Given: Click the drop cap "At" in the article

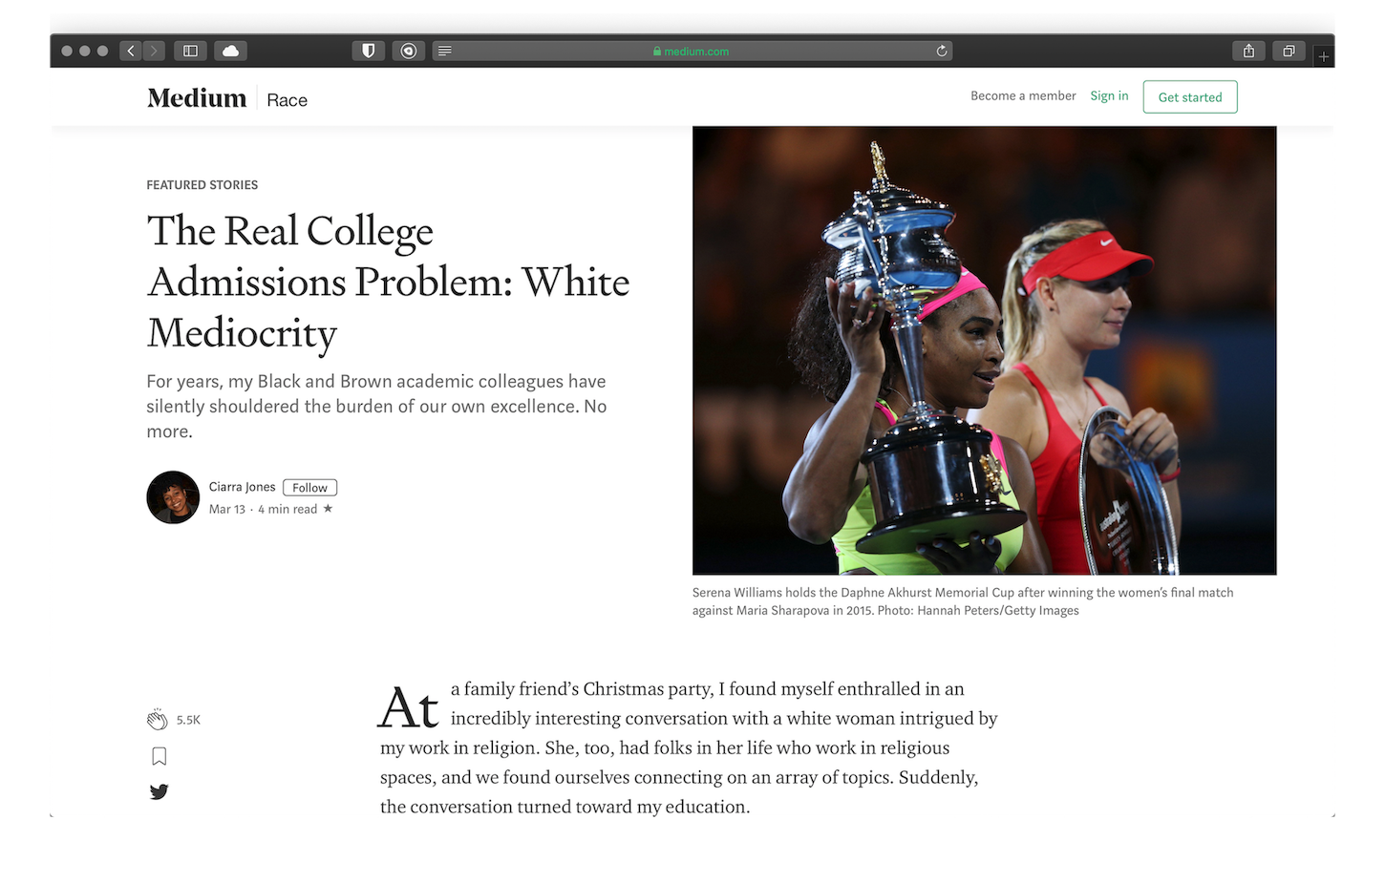Looking at the screenshot, I should [409, 708].
